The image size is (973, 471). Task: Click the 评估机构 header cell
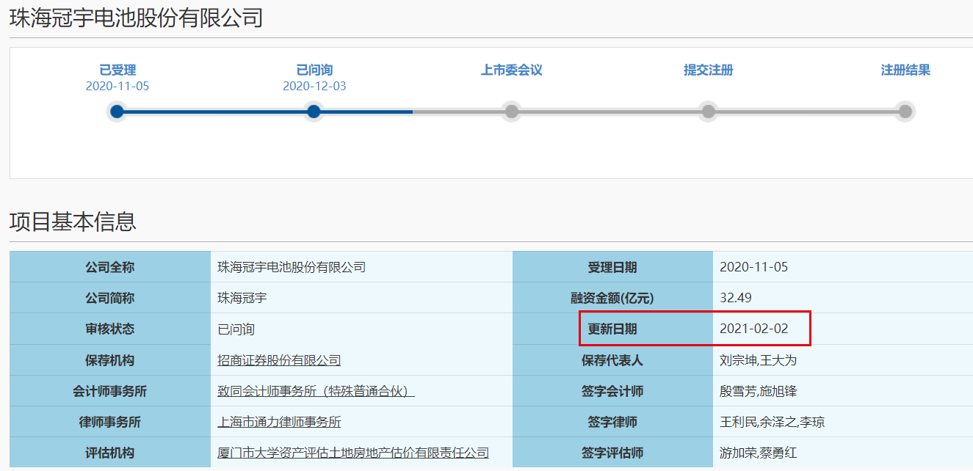pyautogui.click(x=110, y=453)
